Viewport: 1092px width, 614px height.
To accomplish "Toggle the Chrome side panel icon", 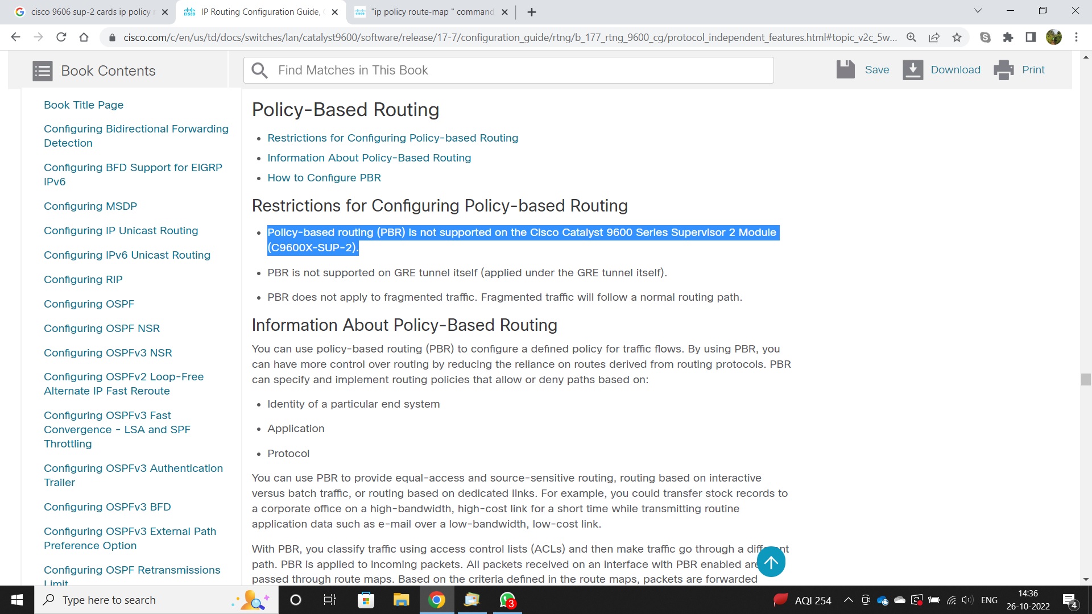I will (1031, 37).
